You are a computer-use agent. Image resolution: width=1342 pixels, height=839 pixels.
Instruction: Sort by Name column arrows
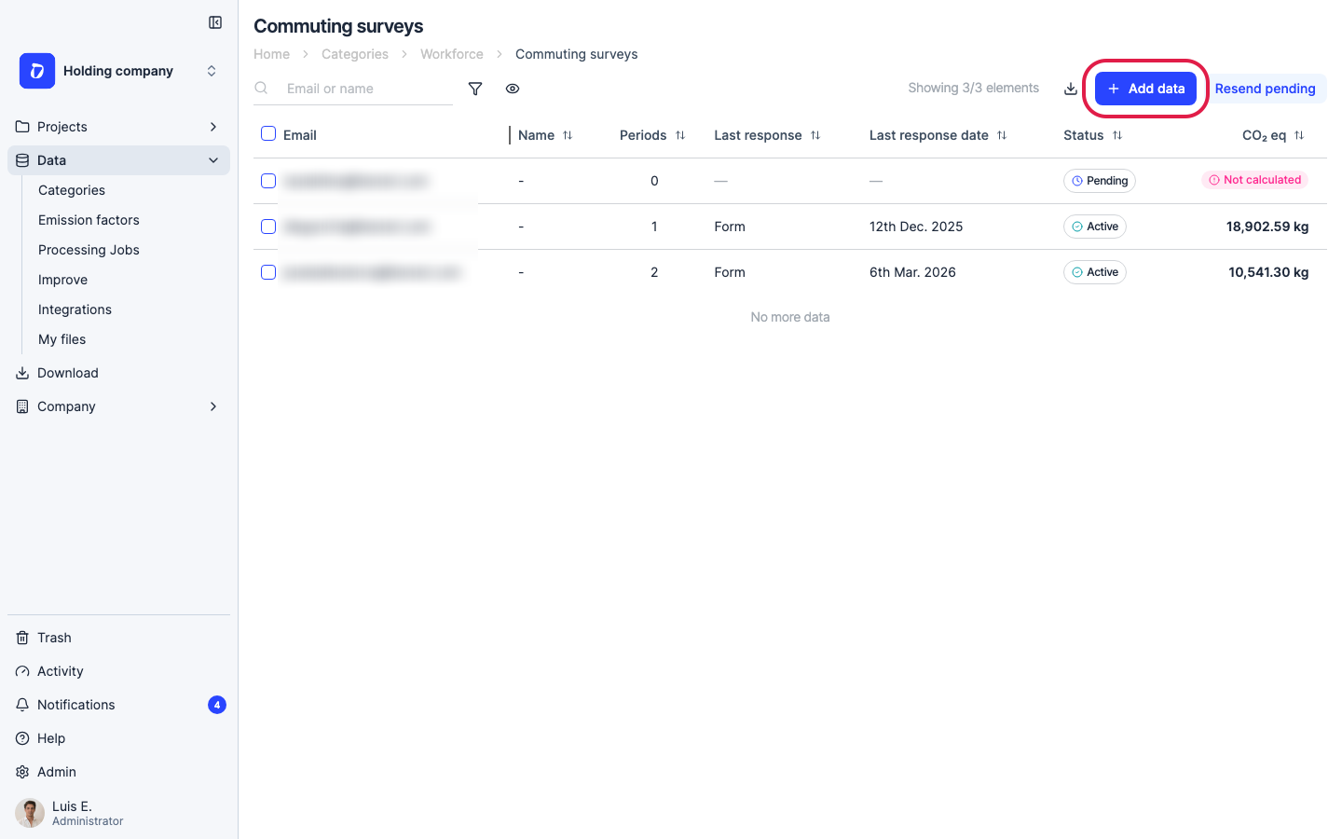pos(568,135)
